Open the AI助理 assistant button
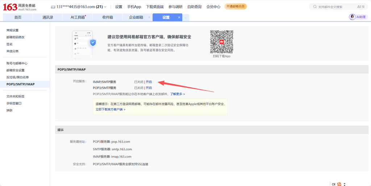The height and width of the screenshot is (186, 371). pyautogui.click(x=358, y=17)
